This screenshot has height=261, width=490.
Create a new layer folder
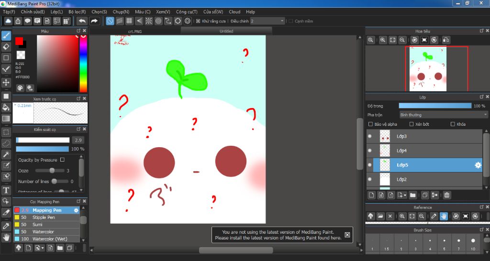(413, 195)
